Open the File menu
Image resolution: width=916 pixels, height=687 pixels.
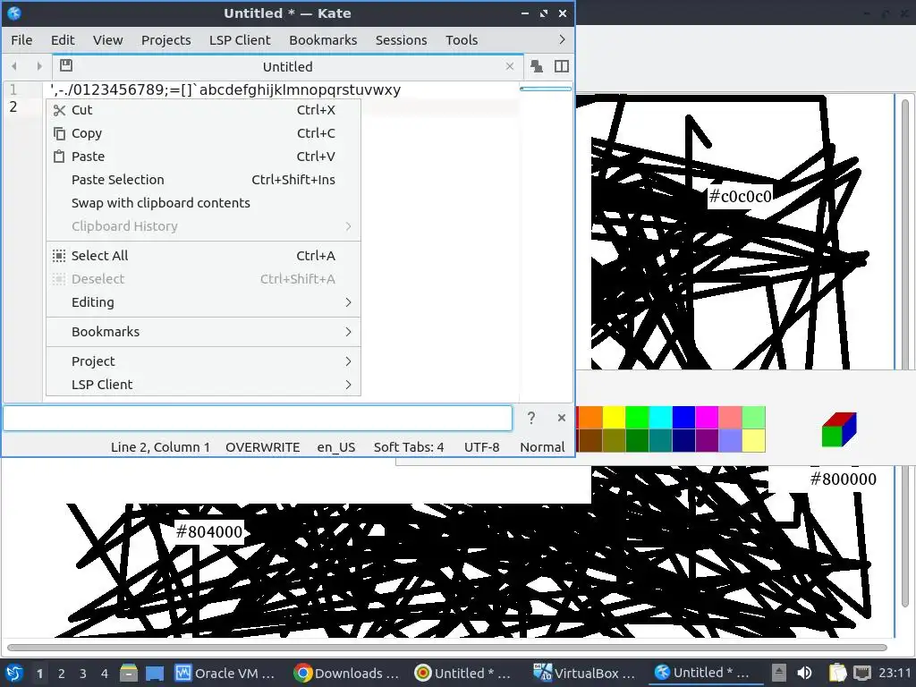(x=21, y=39)
